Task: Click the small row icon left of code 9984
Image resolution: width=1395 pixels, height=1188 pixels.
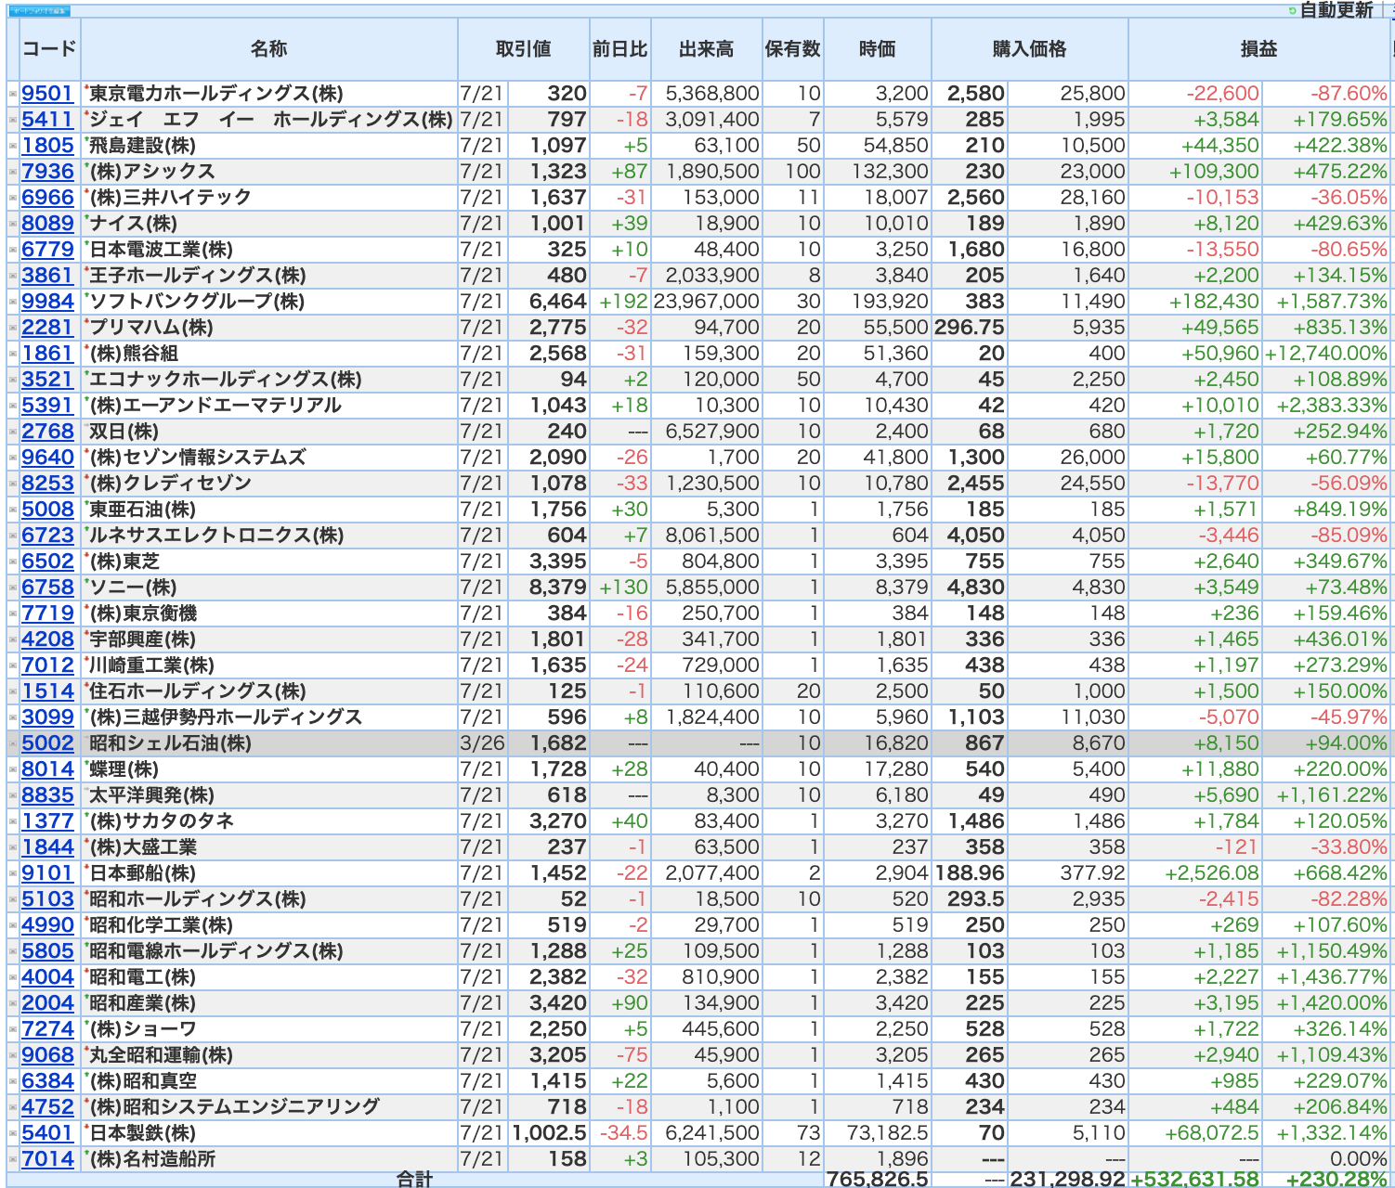Action: (x=13, y=302)
